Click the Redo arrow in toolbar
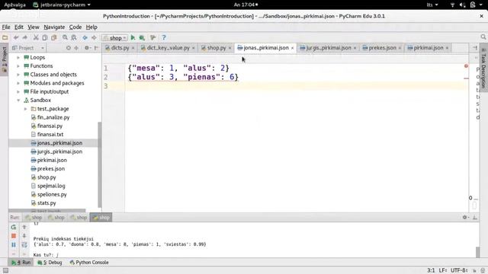 (25, 37)
